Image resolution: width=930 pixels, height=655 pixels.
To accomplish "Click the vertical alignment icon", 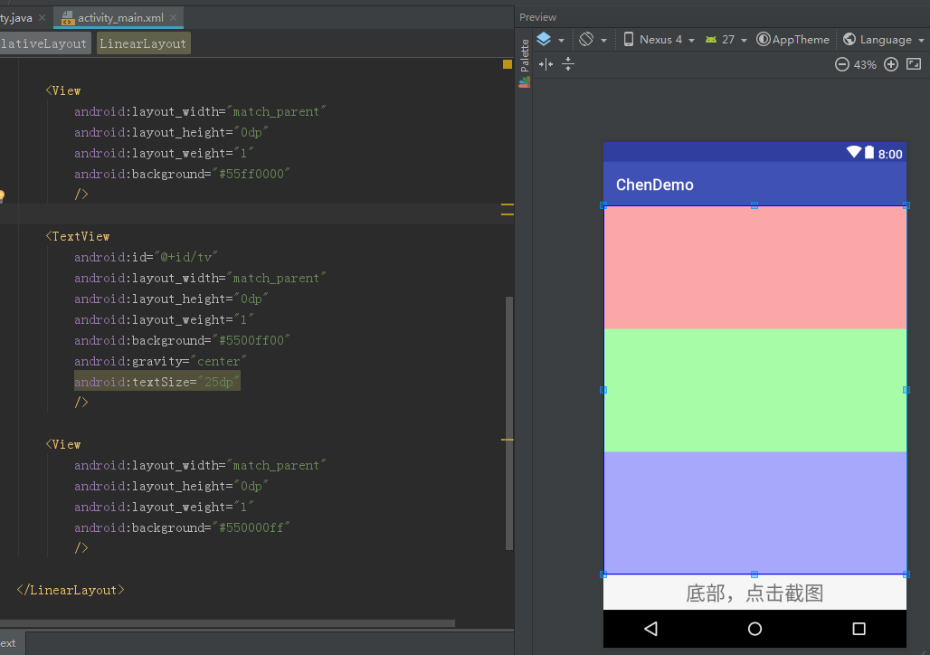I will tap(568, 64).
